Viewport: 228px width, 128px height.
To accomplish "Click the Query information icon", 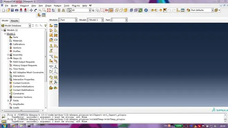I will (146, 10).
